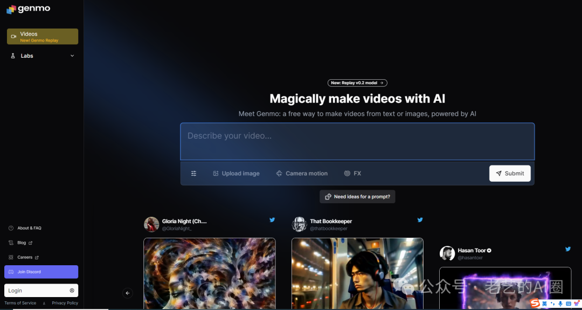Click the IME skin shirt icon
582x310 pixels.
576,304
